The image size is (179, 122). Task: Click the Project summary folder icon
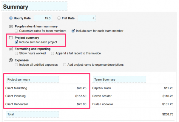pos(11,38)
